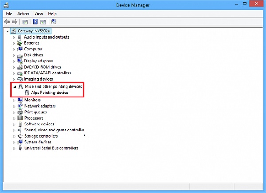
Task: Open Help via blue question mark icon
Action: (35, 22)
